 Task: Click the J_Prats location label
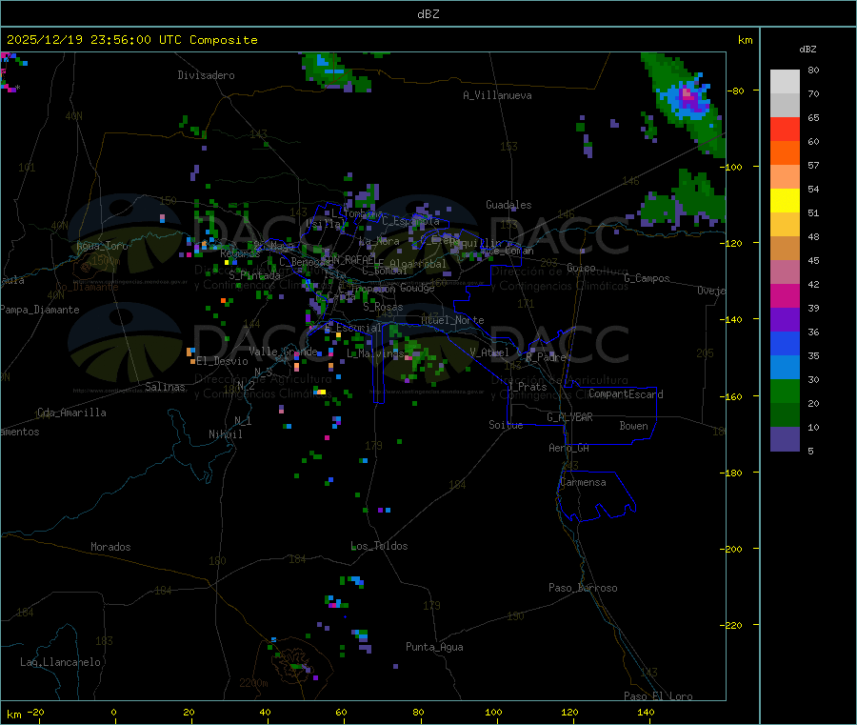click(x=527, y=387)
